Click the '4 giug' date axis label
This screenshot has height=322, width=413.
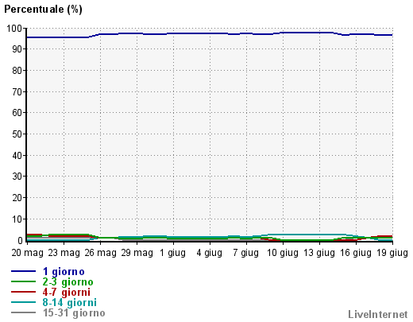[209, 253]
